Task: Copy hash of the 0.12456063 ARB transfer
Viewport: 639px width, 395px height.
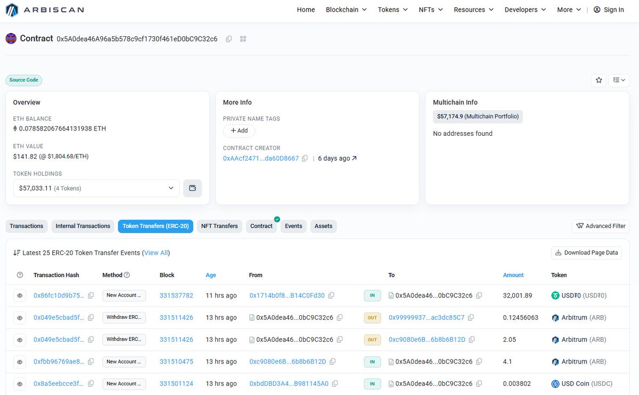Action: 91,317
